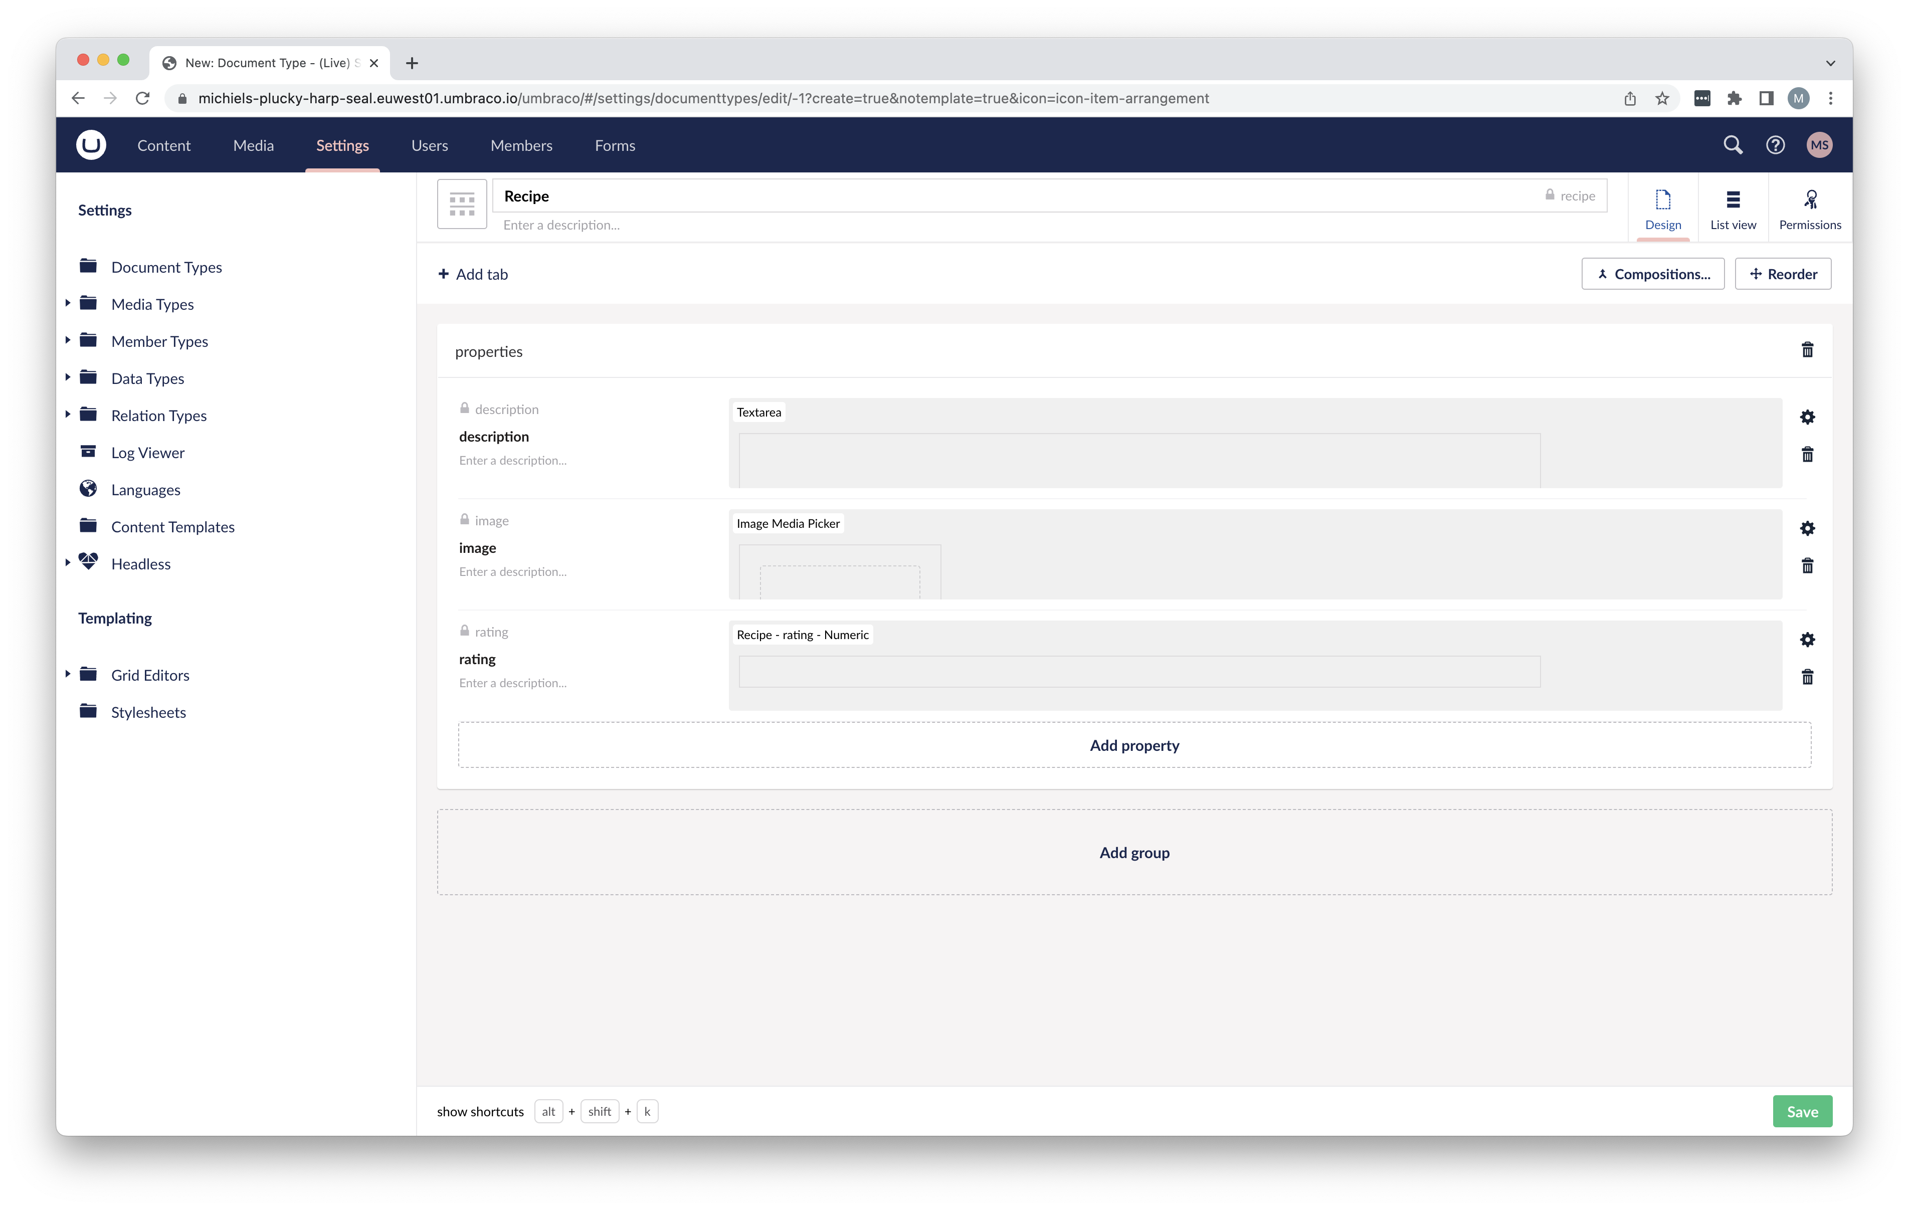The image size is (1909, 1210).
Task: Expand the Data Types tree node
Action: pyautogui.click(x=67, y=377)
